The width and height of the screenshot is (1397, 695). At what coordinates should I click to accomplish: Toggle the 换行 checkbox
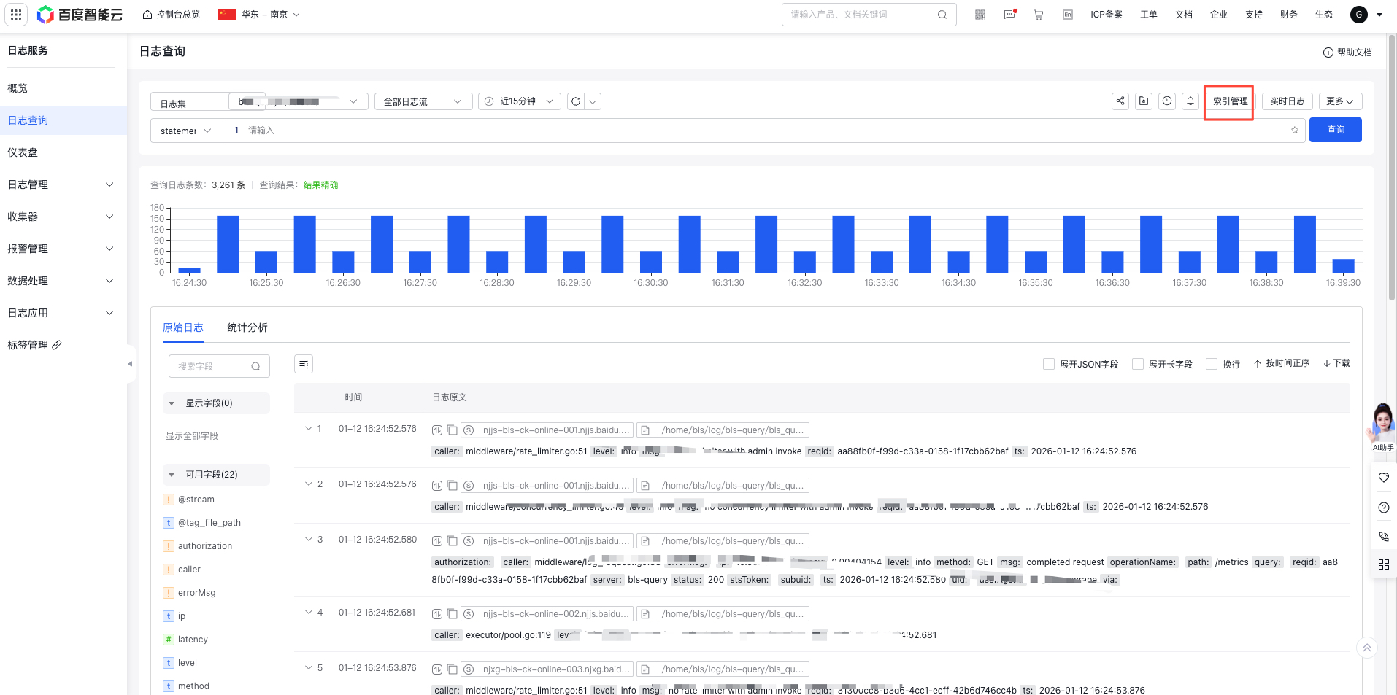pos(1212,364)
